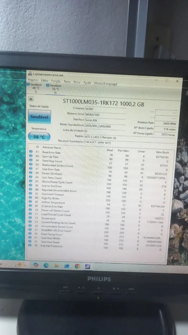Open the Arquivo menu
The image size is (188, 335).
(x=33, y=80)
